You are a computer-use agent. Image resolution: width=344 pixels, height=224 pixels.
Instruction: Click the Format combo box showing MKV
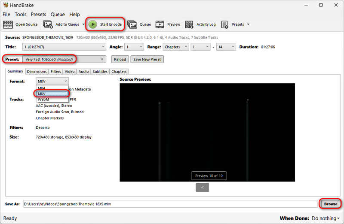[52, 81]
